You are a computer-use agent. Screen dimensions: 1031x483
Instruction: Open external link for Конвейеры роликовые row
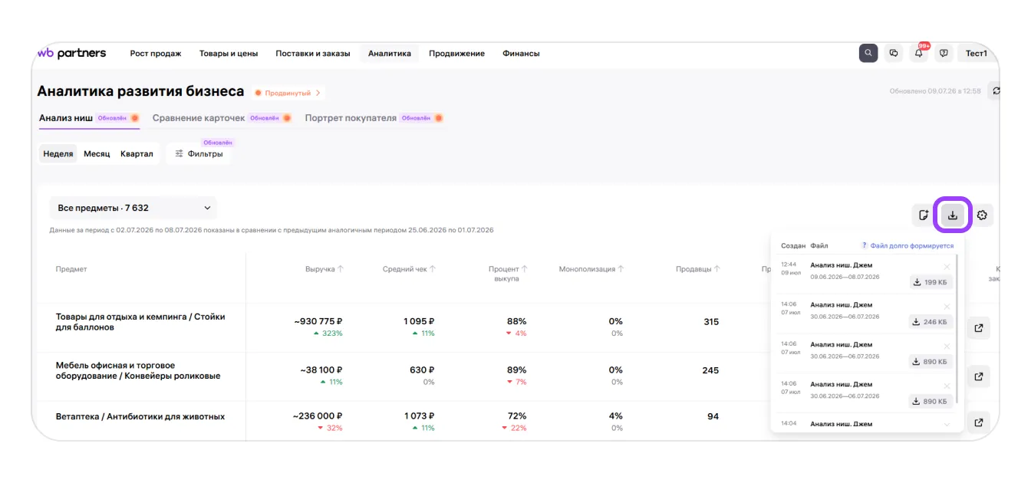[979, 376]
